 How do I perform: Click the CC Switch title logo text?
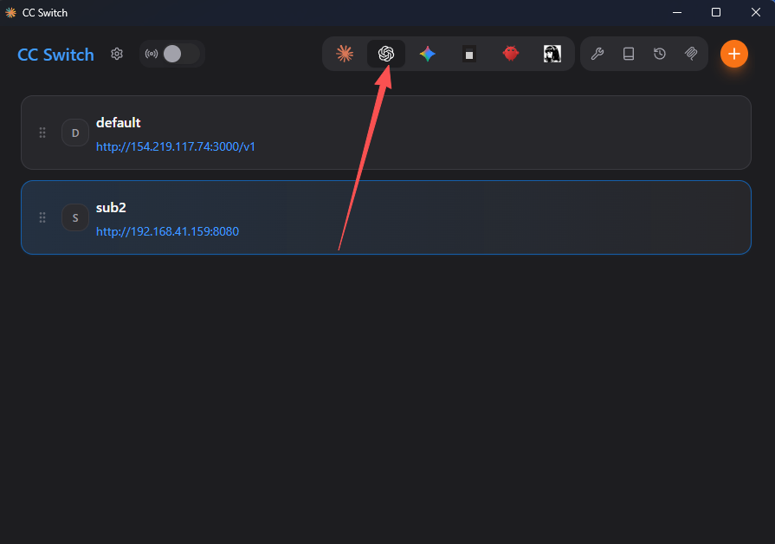pyautogui.click(x=55, y=55)
